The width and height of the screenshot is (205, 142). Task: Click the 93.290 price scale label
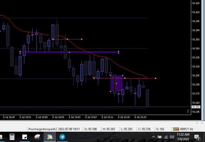(196, 84)
